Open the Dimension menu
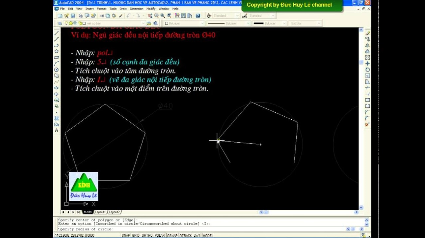 click(x=137, y=9)
